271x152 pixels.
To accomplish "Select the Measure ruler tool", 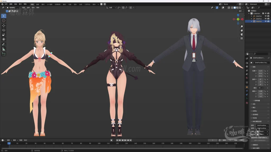I will tap(4, 49).
